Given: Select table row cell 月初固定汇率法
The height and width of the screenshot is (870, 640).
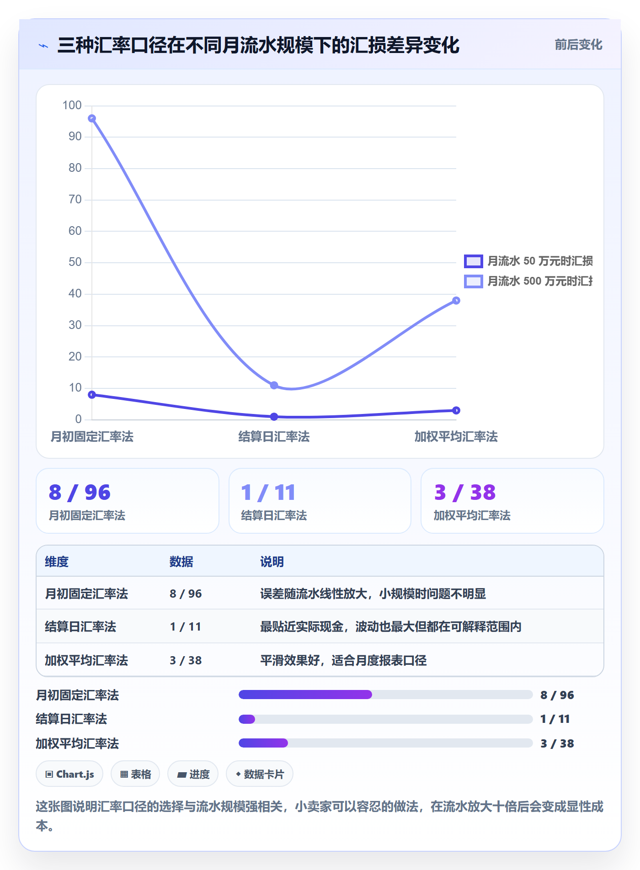Looking at the screenshot, I should [86, 594].
